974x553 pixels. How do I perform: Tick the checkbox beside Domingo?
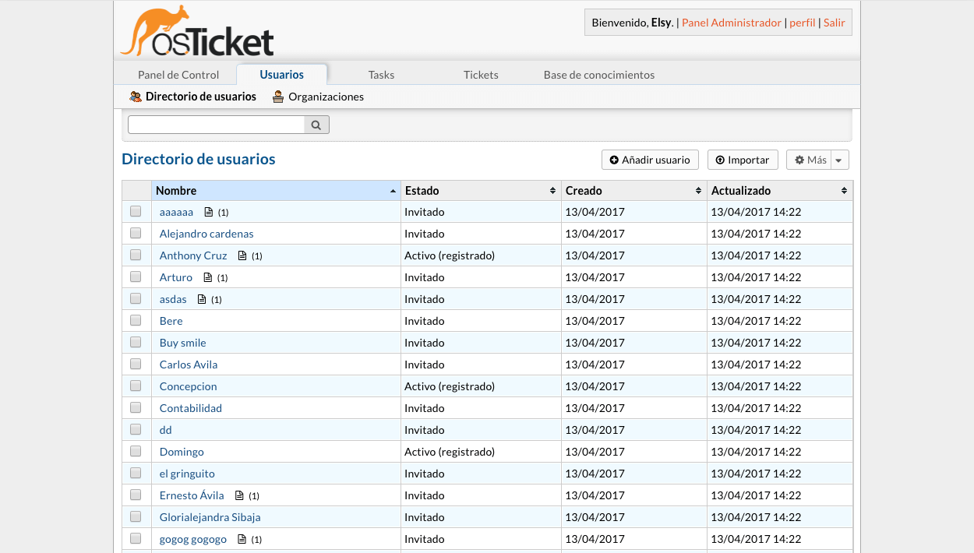(x=136, y=451)
